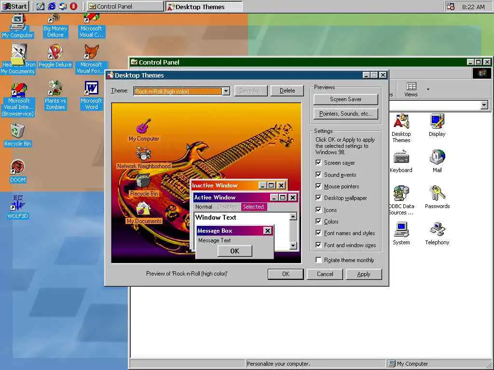Screen dimensions: 494x370
Task: Switch to the Control Panel taskbar button
Action: pos(125,6)
